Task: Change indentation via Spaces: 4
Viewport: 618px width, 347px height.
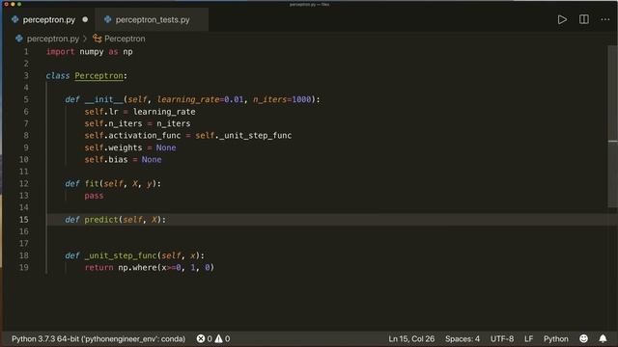Action: pos(463,338)
